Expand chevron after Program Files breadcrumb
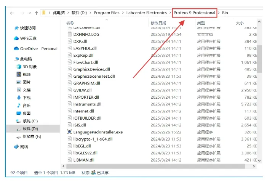 click(x=123, y=13)
